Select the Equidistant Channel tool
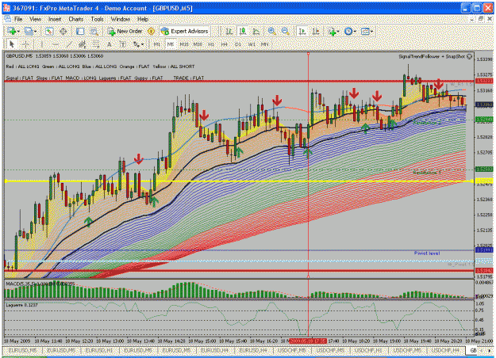The height and width of the screenshot is (358, 496). point(82,44)
